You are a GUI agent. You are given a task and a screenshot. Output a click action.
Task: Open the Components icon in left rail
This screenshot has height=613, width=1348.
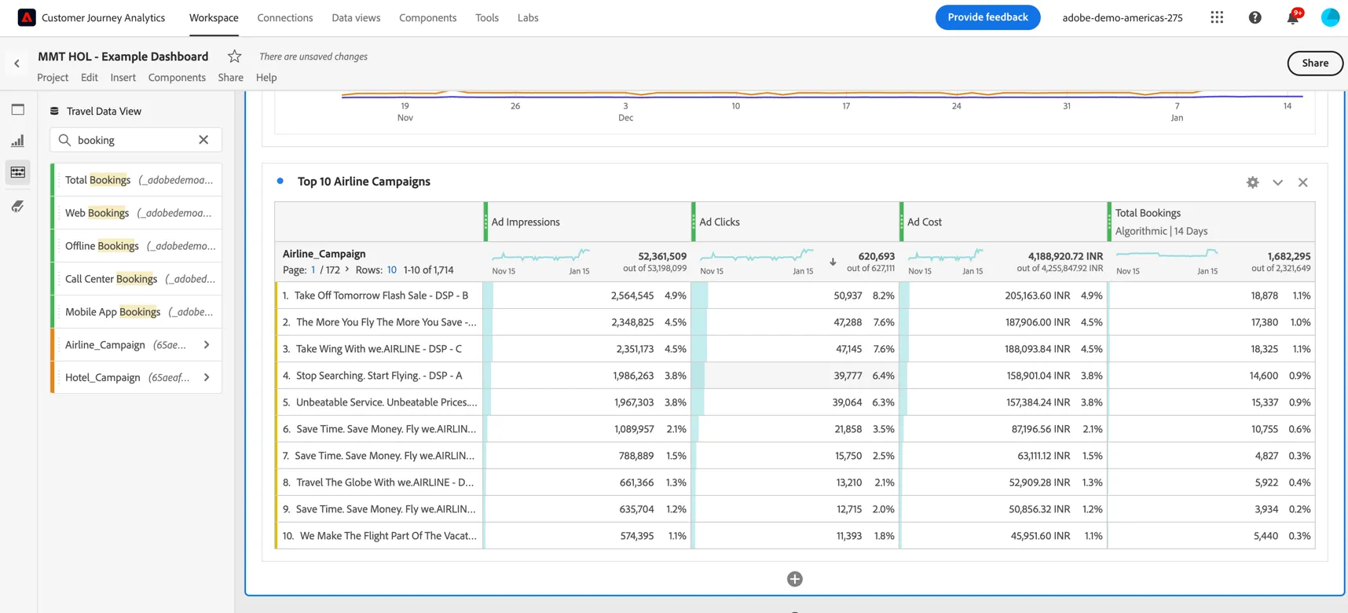tap(18, 173)
